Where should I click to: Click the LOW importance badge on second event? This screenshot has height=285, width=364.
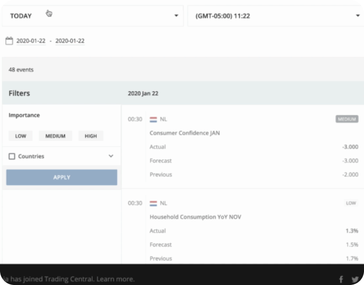point(351,203)
